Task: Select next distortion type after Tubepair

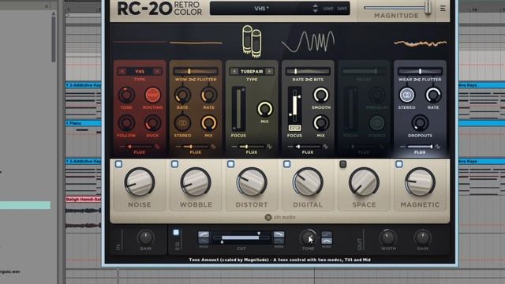Action: click(270, 72)
